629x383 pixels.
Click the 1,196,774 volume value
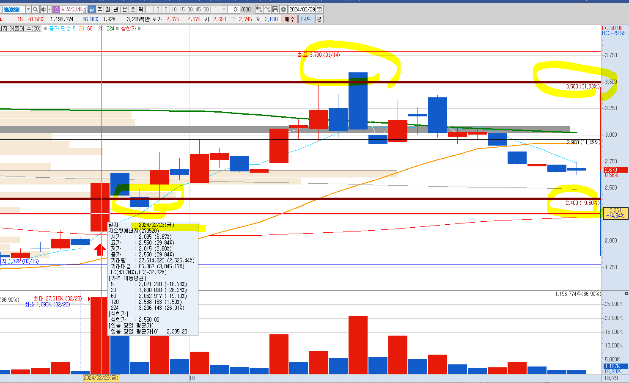[62, 19]
